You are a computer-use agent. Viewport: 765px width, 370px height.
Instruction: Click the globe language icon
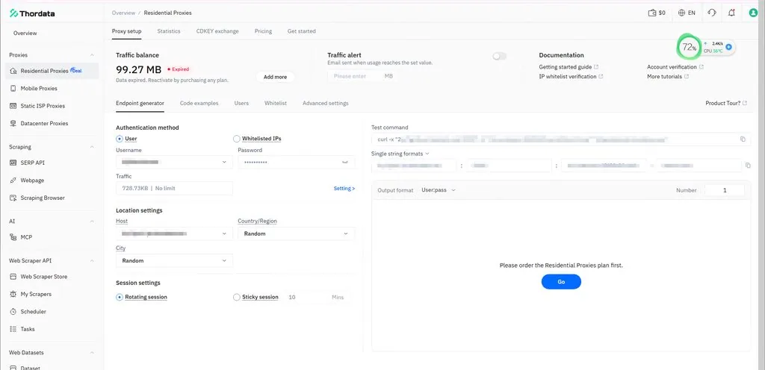point(681,13)
